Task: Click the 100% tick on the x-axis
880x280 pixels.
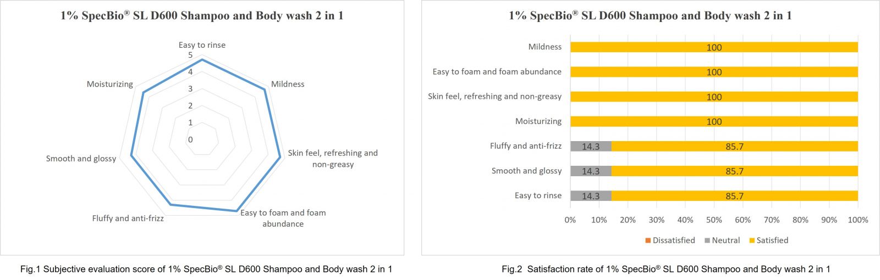Action: 858,220
